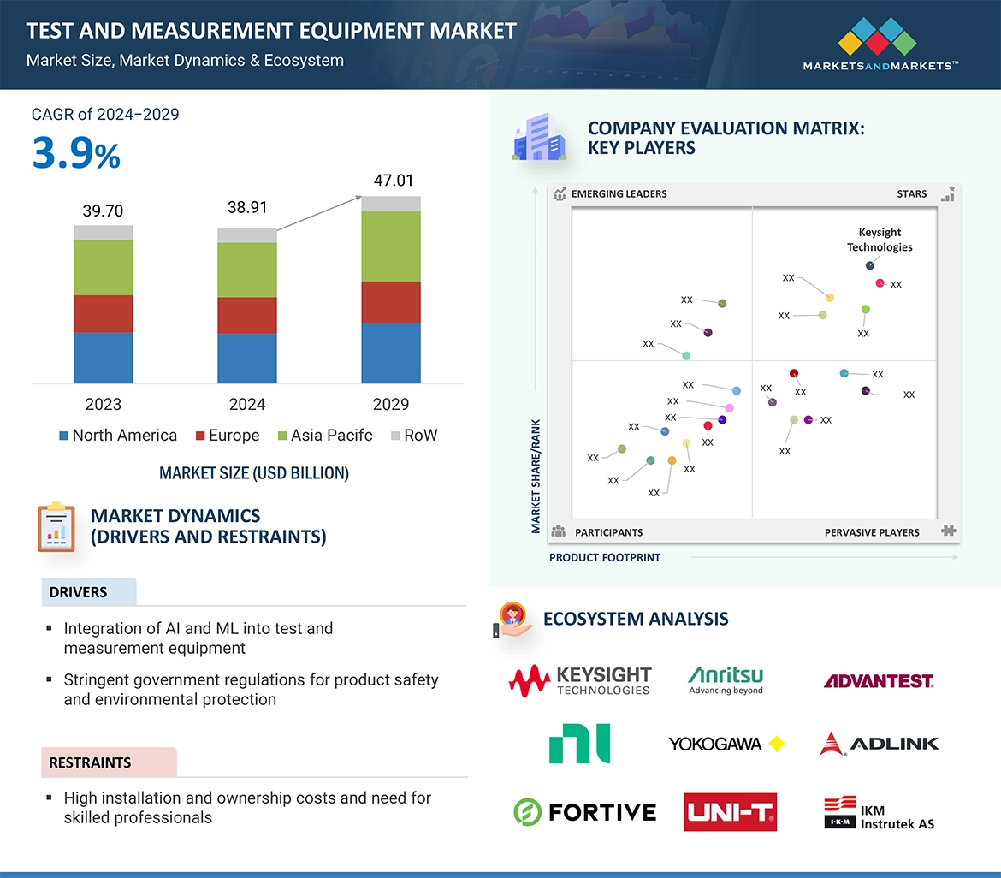This screenshot has width=1001, height=878.
Task: Click the Keysight Technologies dot in Stars quadrant
Action: point(870,266)
